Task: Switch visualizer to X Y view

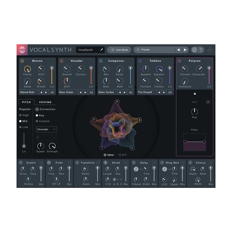Action: [x=122, y=155]
